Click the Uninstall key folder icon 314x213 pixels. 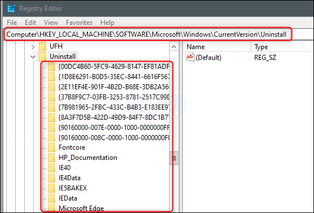tap(43, 56)
